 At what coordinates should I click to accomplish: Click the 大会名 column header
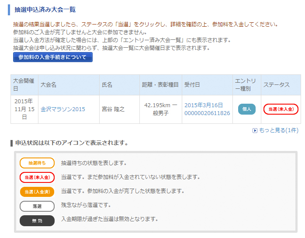[x=49, y=85]
